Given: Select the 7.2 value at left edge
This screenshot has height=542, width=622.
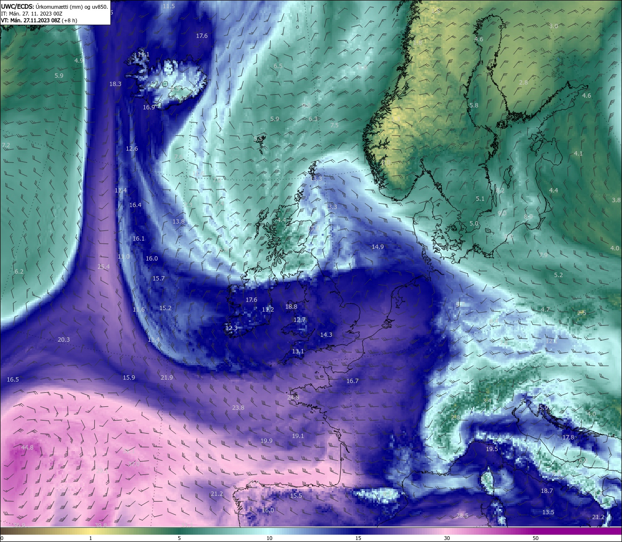Looking at the screenshot, I should click(6, 145).
